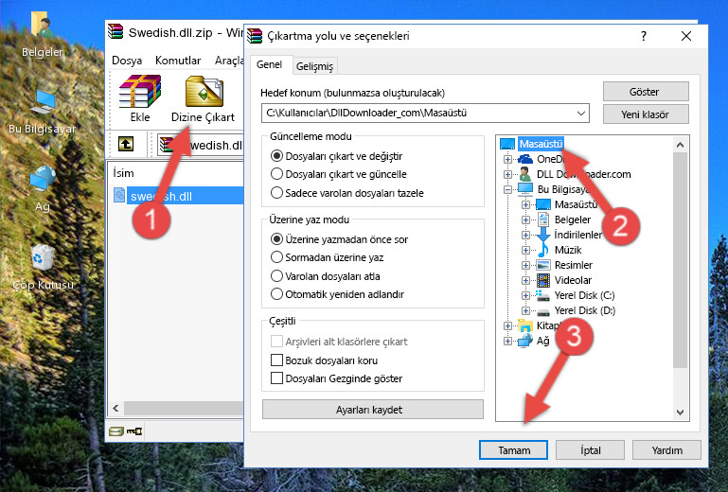Open WinRAR Komutlar menu

pyautogui.click(x=178, y=61)
